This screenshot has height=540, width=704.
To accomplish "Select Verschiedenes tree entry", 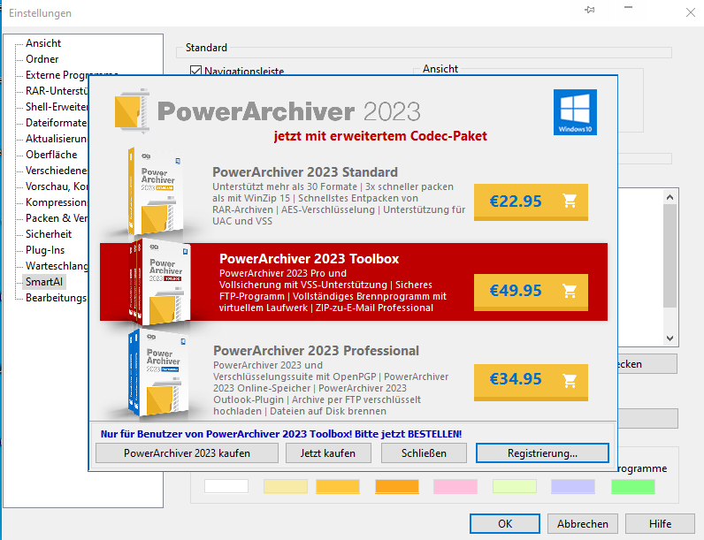I will 56,171.
